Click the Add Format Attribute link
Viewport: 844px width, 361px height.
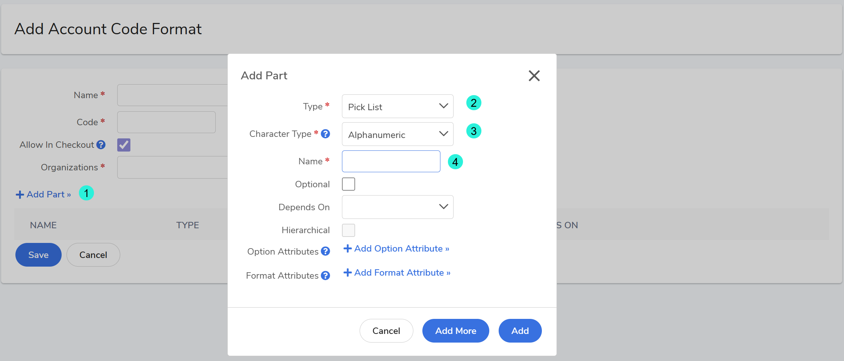click(397, 273)
